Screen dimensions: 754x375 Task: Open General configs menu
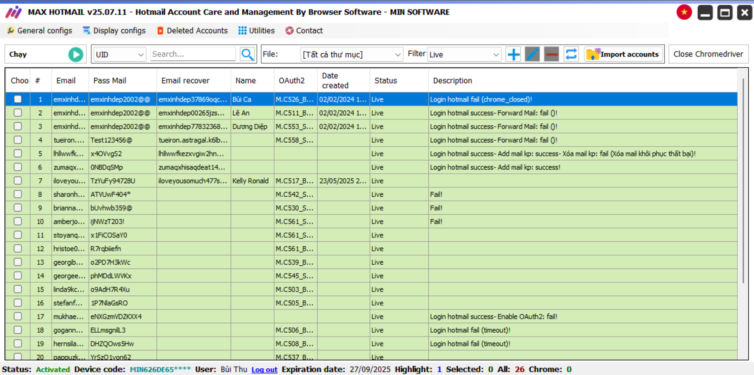[40, 31]
